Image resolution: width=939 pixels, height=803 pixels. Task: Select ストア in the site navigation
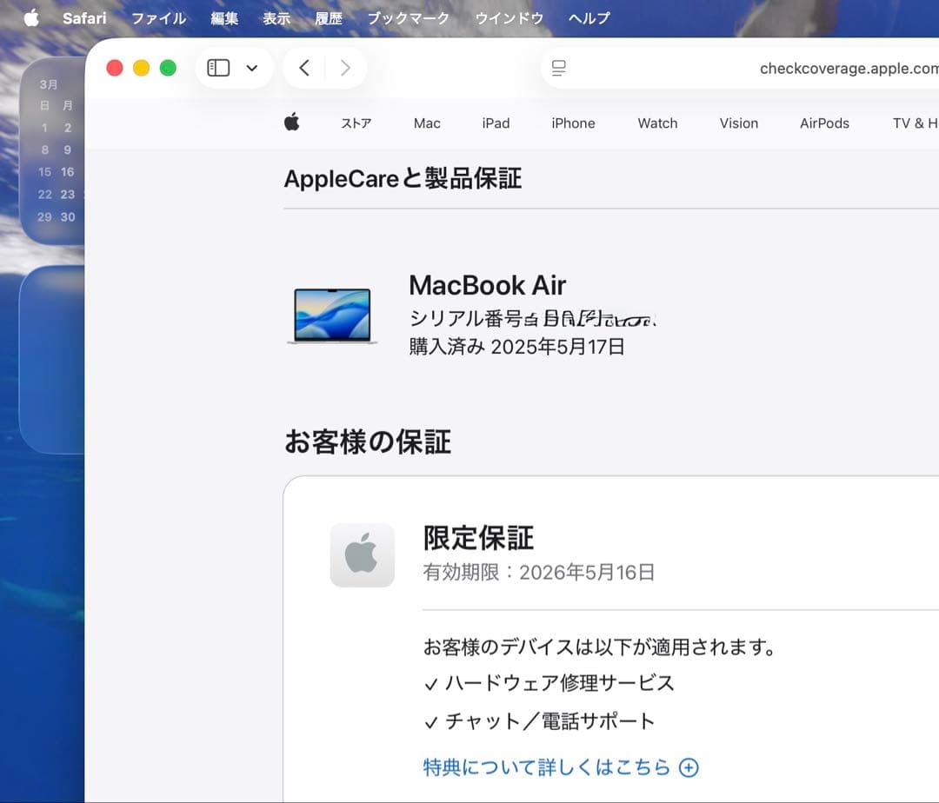click(356, 123)
